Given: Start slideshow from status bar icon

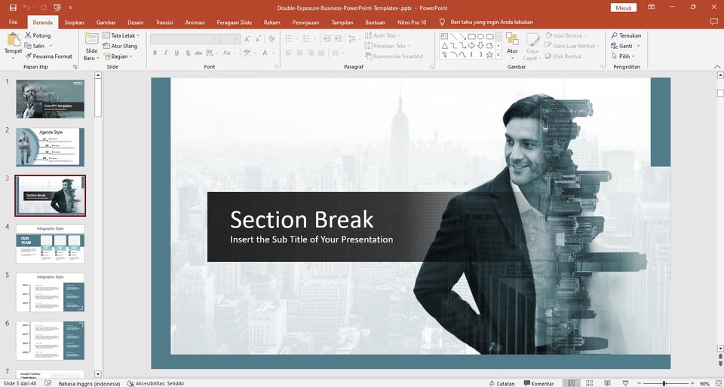Looking at the screenshot, I should pos(625,383).
